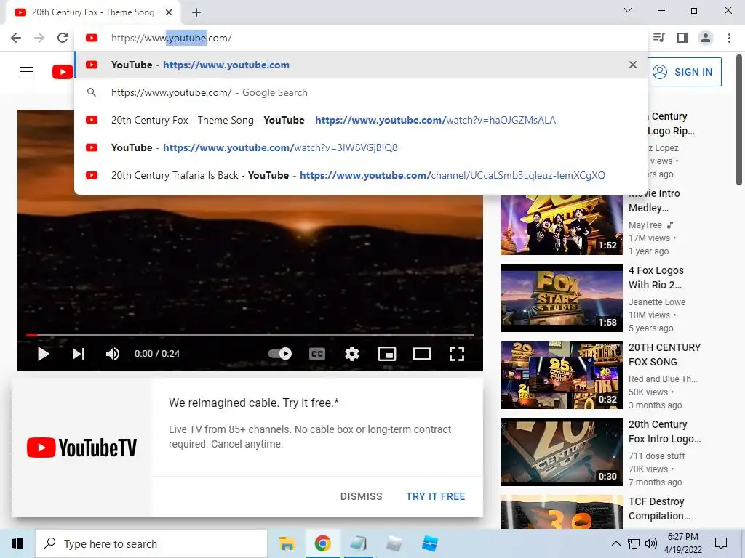Open 20TH CENTURY FOX SONG thumbnail
The width and height of the screenshot is (745, 558).
click(561, 375)
